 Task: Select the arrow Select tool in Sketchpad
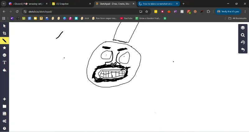(x=4, y=26)
